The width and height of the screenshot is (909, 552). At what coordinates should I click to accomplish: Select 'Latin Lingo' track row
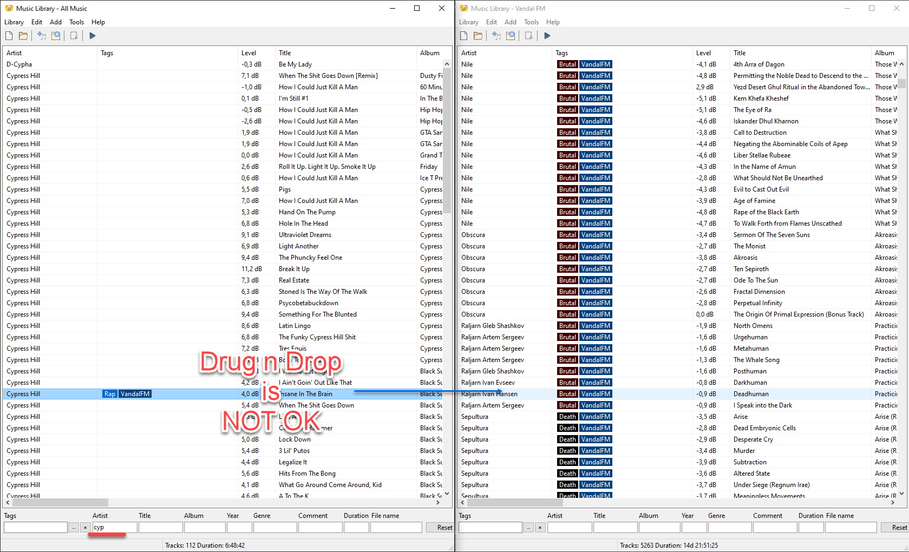click(x=224, y=326)
